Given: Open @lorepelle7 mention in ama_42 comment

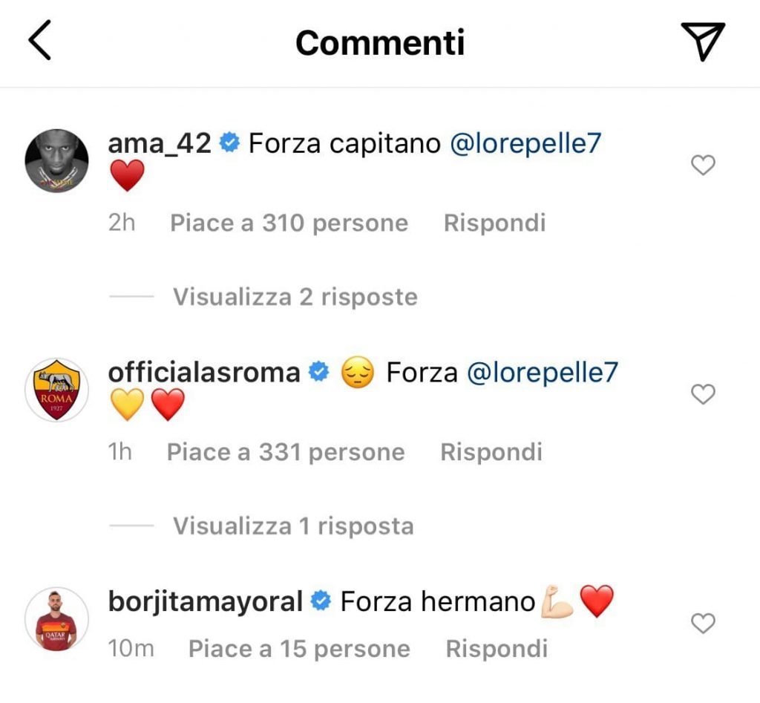Looking at the screenshot, I should [526, 143].
